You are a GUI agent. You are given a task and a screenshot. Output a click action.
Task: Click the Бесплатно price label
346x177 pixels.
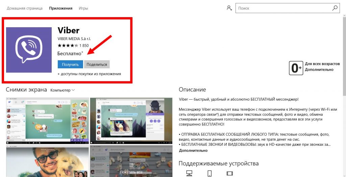pos(70,54)
